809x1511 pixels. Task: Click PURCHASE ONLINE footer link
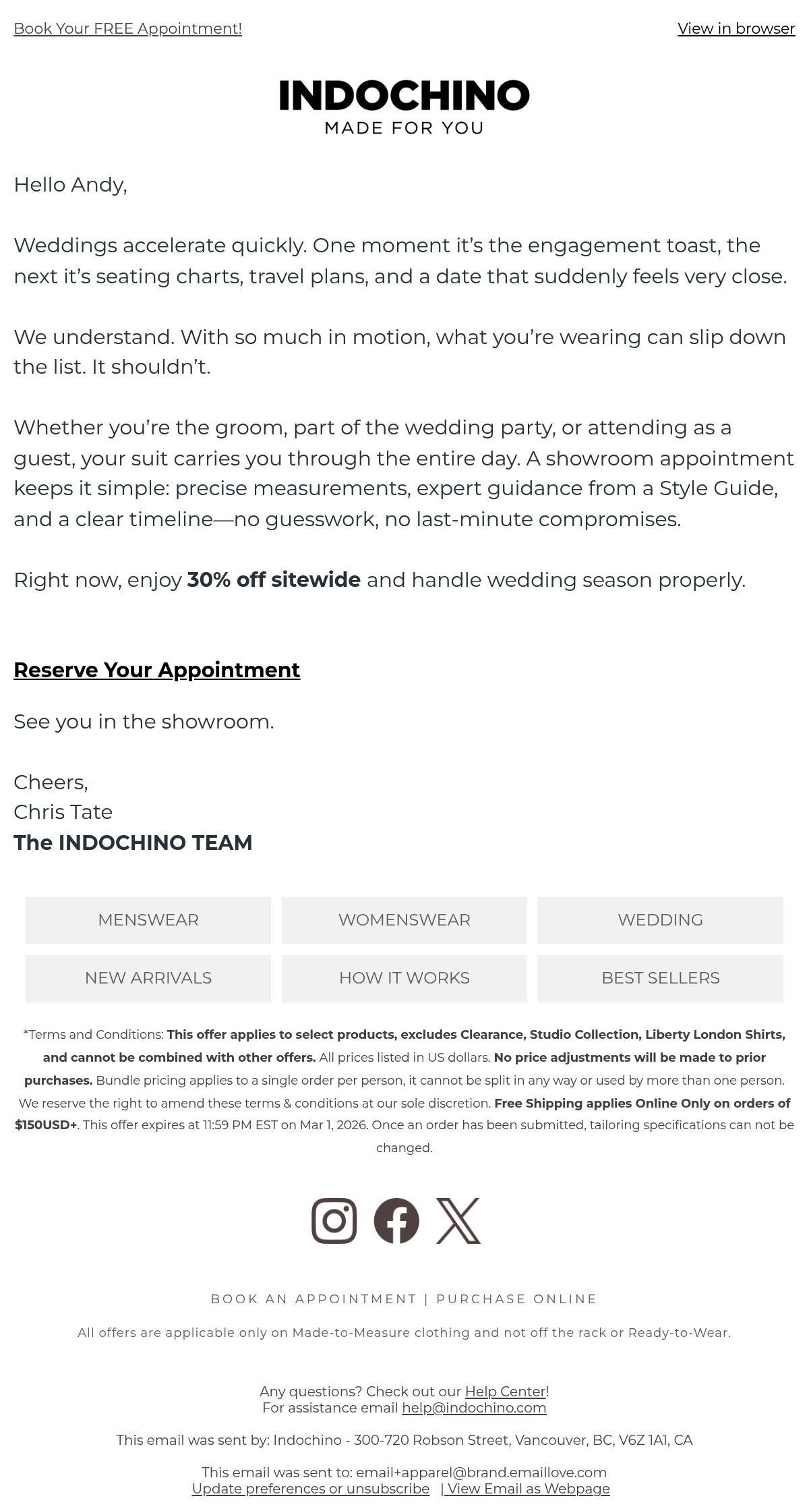coord(516,1299)
